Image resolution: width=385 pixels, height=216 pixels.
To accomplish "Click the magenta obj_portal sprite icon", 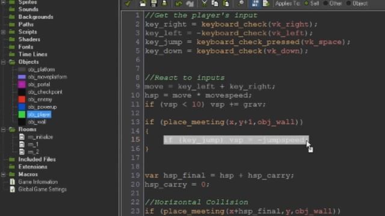I will pos(22,85).
